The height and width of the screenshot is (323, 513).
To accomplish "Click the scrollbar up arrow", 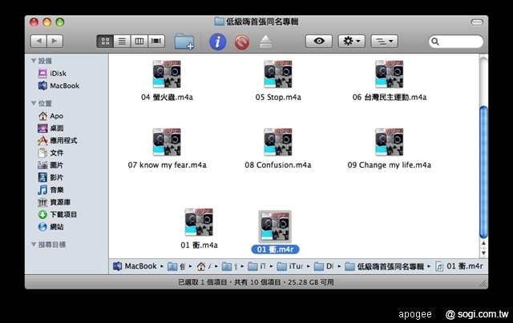I will tap(483, 243).
